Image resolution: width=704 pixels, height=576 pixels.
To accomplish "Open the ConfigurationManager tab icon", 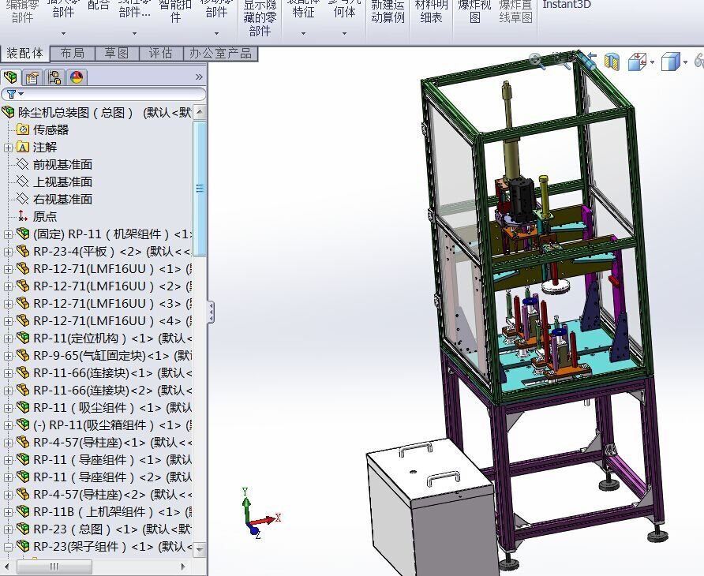I will [54, 77].
